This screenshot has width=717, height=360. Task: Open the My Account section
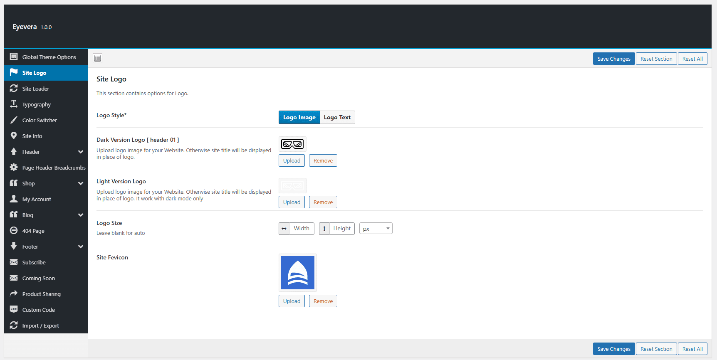(x=46, y=199)
